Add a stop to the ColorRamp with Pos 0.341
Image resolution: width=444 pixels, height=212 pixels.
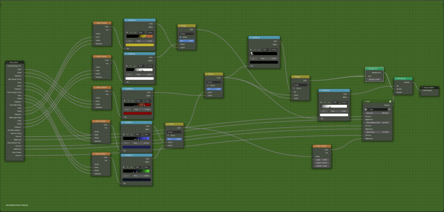322,102
